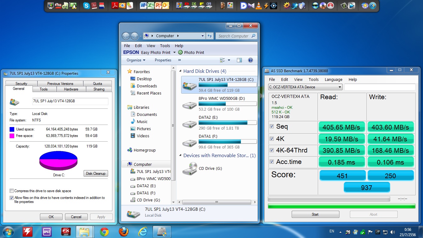The image size is (423, 238).
Task: Click the green AS SSD progress bar
Action: pos(342,206)
